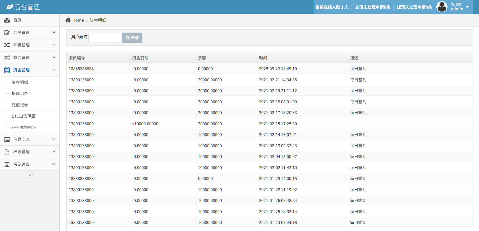Image resolution: width=479 pixels, height=231 pixels.
Task: Click the edit icon for 会员管理
Action: tap(7, 33)
